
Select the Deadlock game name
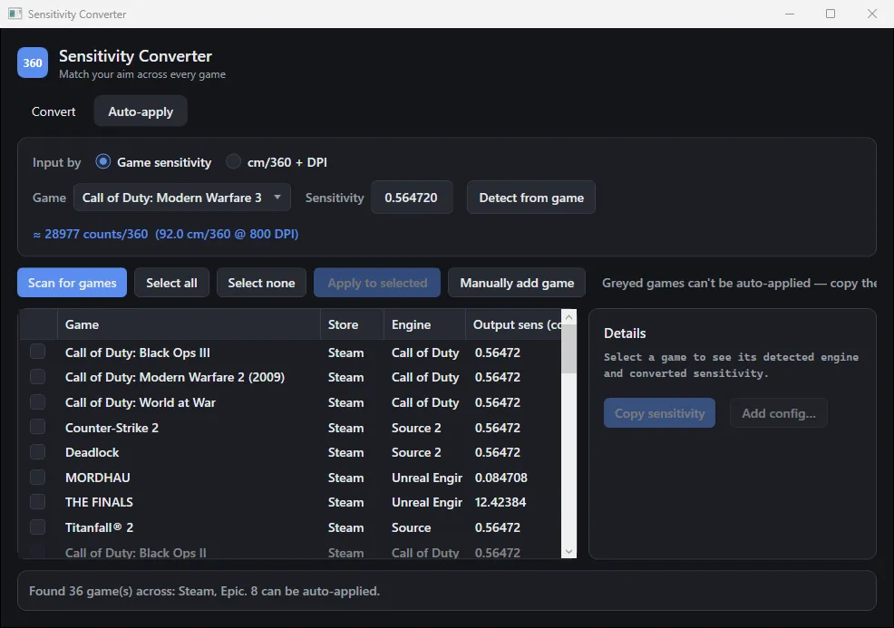(x=92, y=452)
